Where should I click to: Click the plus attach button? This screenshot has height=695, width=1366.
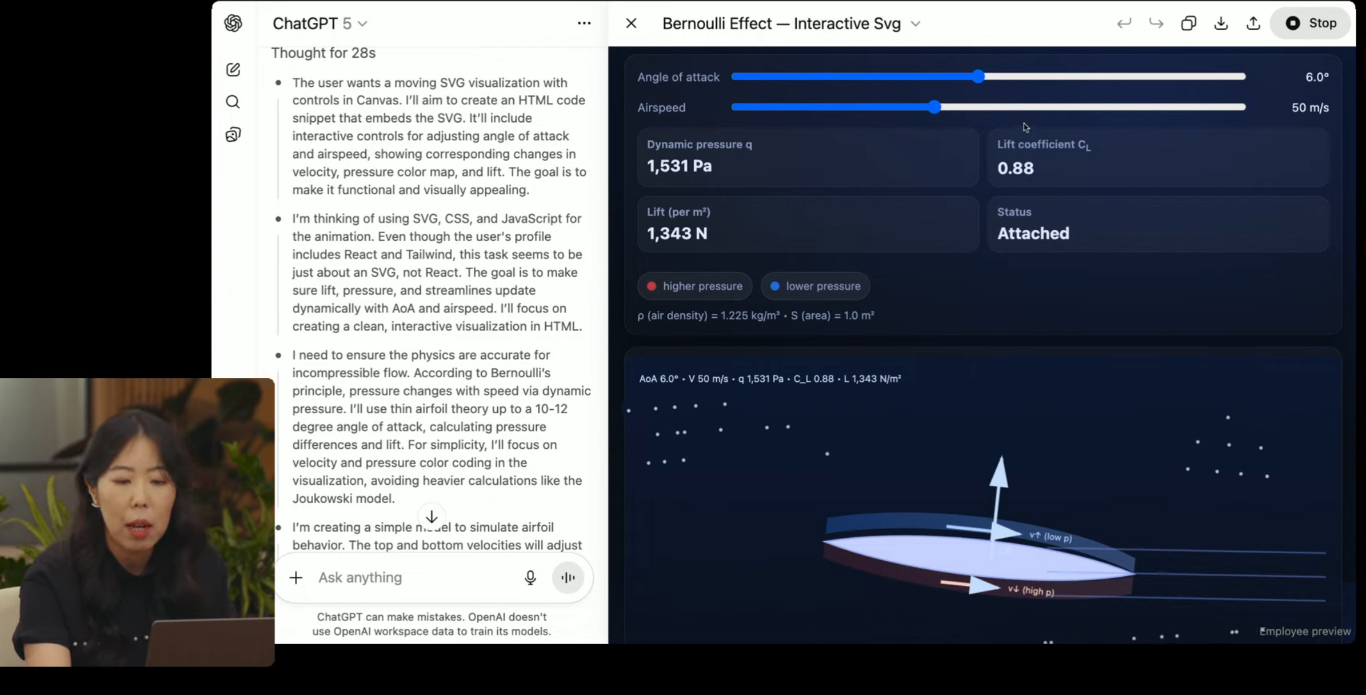click(x=295, y=577)
